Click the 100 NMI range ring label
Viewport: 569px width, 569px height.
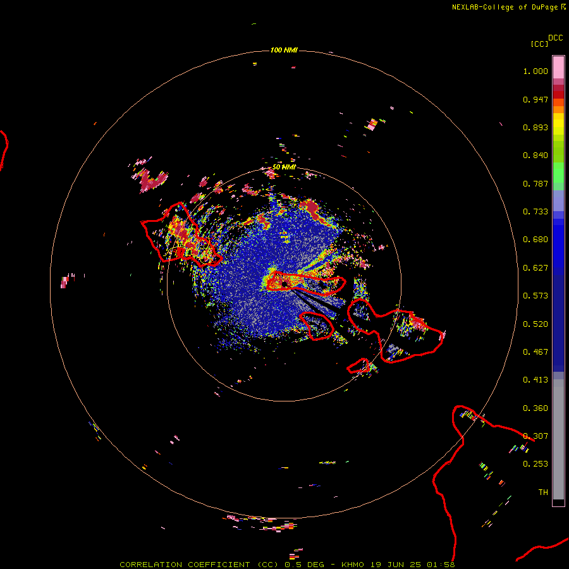[284, 50]
